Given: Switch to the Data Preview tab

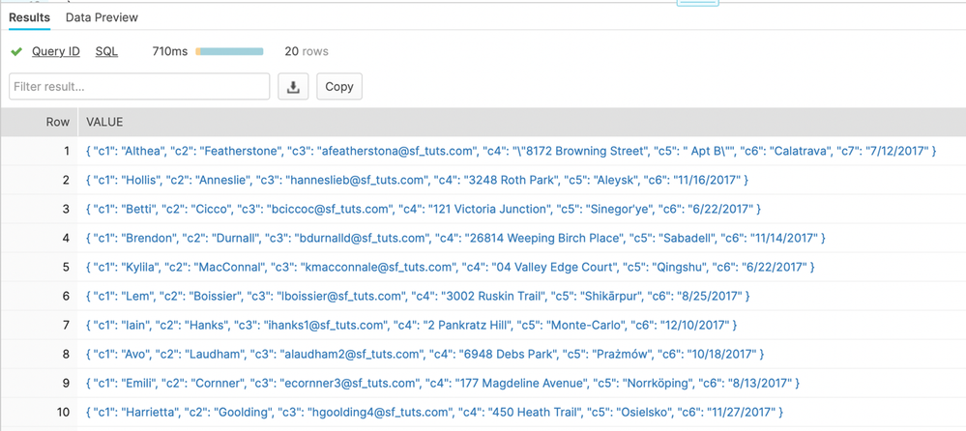Looking at the screenshot, I should click(x=102, y=17).
